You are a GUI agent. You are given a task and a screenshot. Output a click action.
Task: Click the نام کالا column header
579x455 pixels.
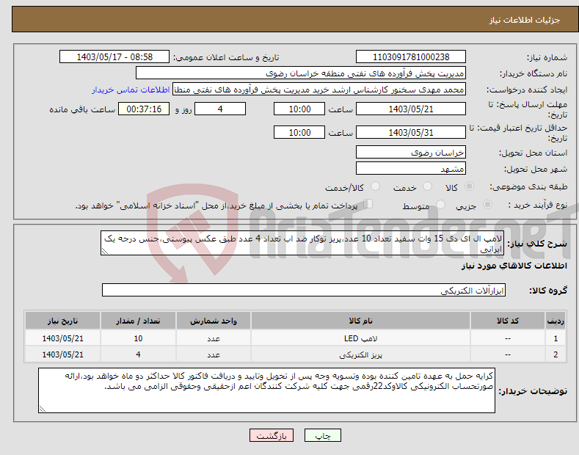point(360,321)
